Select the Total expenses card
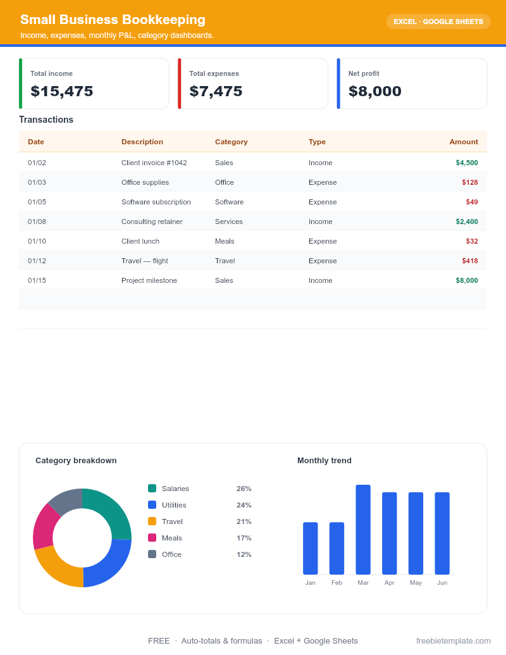Screen dimensions: 506x655 [253, 84]
